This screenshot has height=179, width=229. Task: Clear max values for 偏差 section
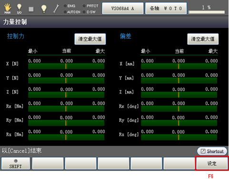tap(203, 39)
